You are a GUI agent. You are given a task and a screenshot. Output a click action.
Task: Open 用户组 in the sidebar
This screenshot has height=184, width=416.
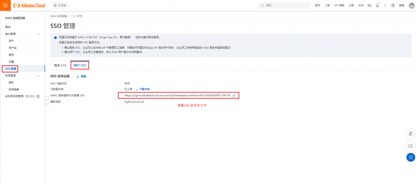click(13, 48)
